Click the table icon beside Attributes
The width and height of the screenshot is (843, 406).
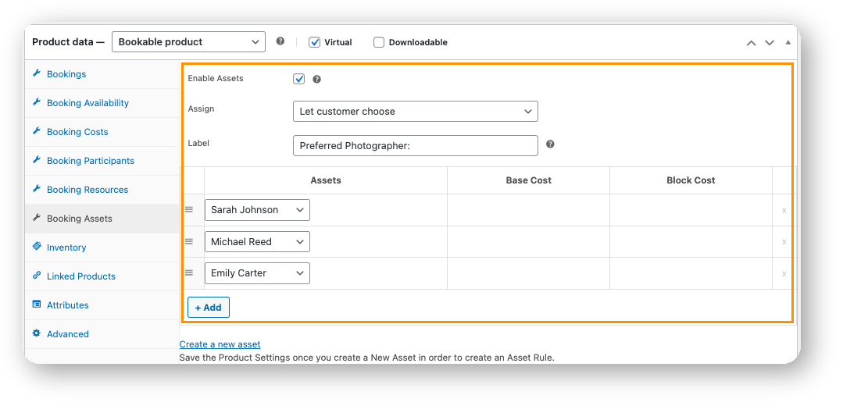coord(37,304)
